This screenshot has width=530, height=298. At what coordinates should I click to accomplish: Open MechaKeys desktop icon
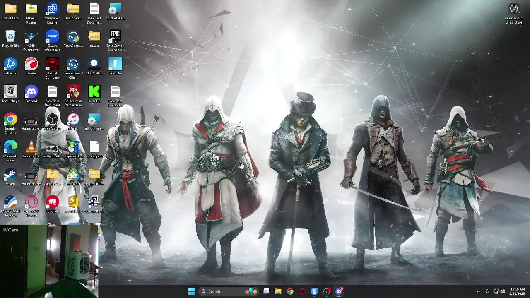coord(10,94)
